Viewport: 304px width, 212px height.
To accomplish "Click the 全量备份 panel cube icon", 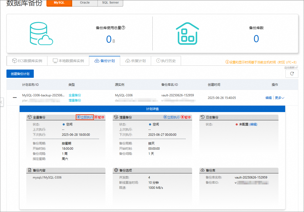I will [30, 117].
